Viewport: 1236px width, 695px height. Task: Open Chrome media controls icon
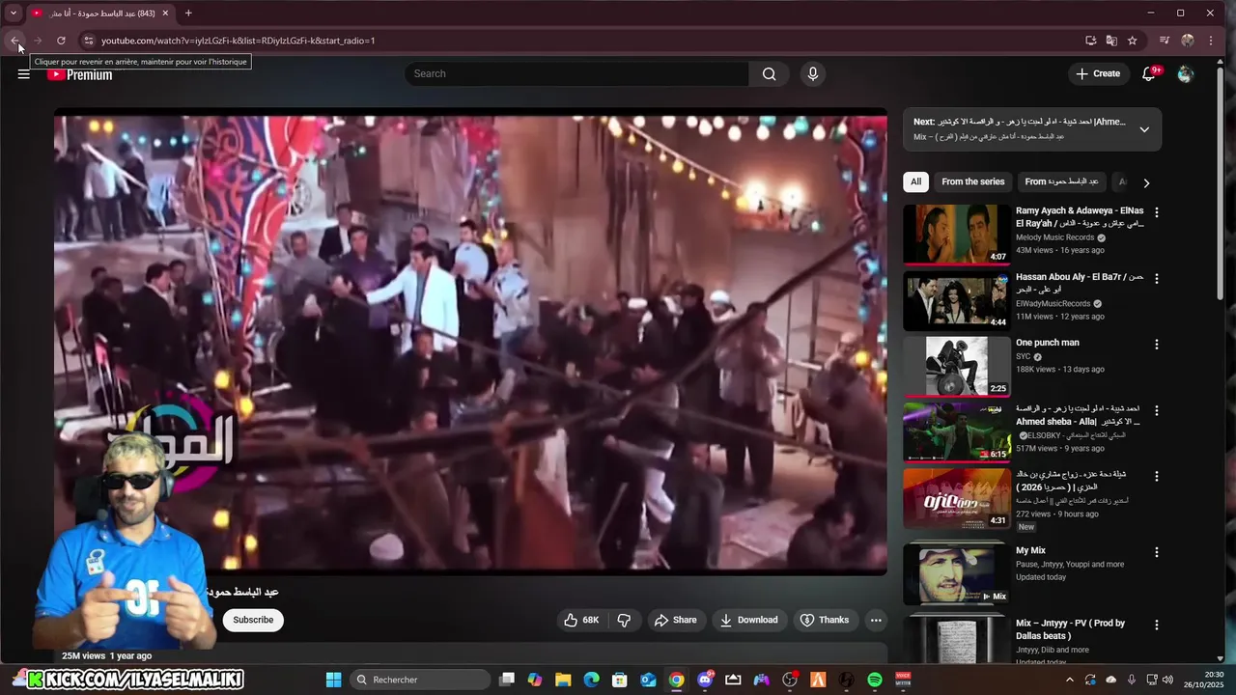click(x=1165, y=41)
